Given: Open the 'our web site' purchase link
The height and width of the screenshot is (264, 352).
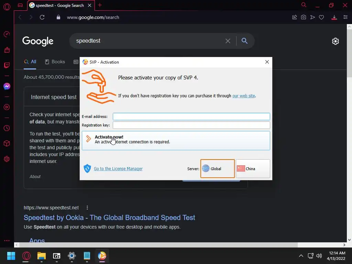Looking at the screenshot, I should (x=244, y=96).
